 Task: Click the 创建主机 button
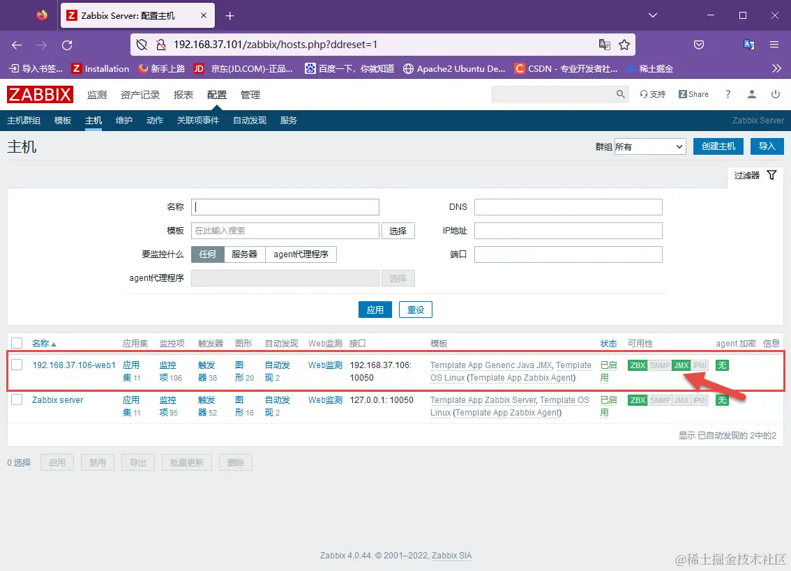click(718, 146)
